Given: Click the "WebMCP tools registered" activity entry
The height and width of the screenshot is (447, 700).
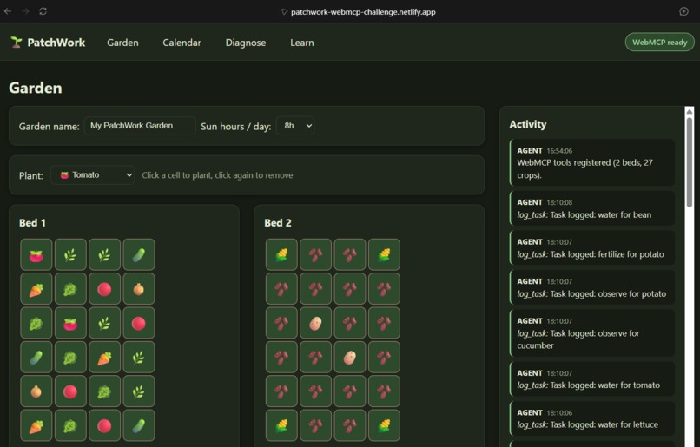Looking at the screenshot, I should (592, 162).
